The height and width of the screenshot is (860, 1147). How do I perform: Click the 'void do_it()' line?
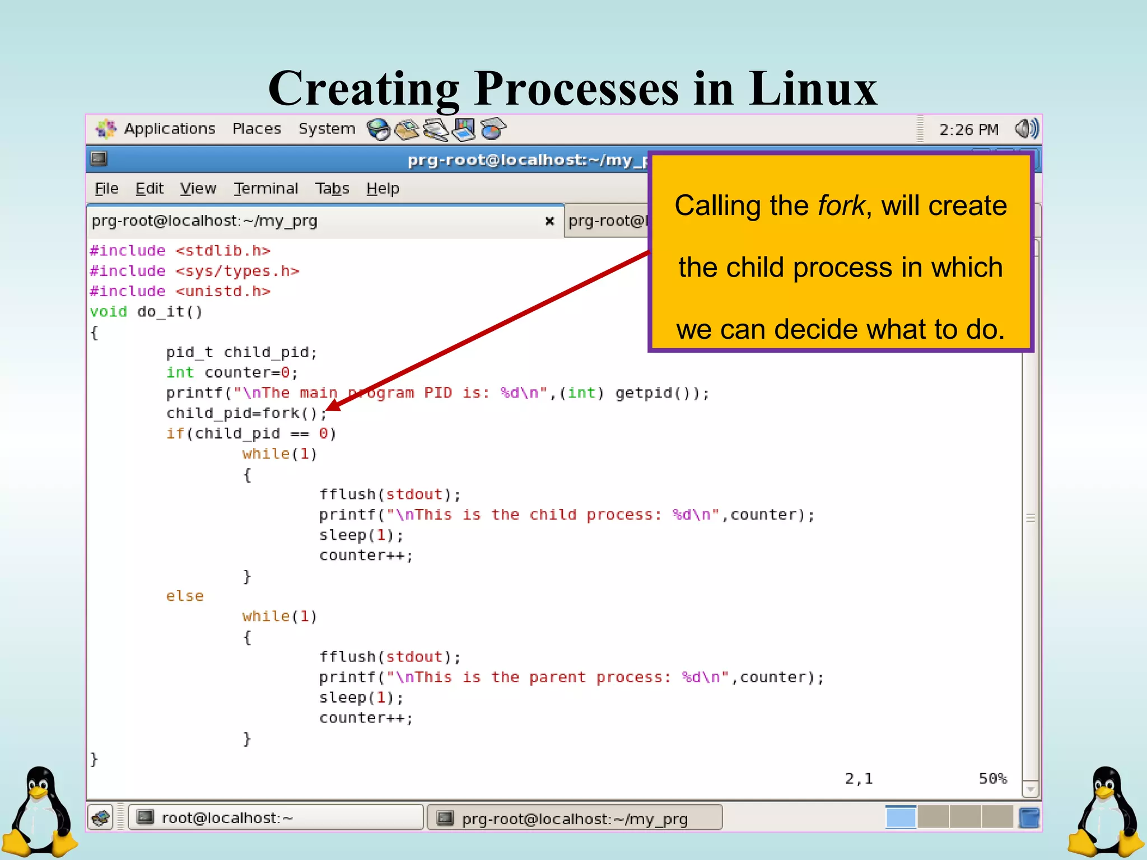[x=146, y=312]
